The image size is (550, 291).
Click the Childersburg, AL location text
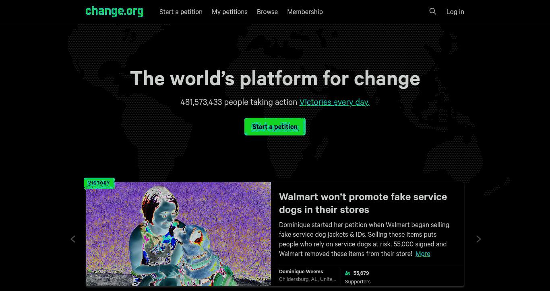(307, 279)
